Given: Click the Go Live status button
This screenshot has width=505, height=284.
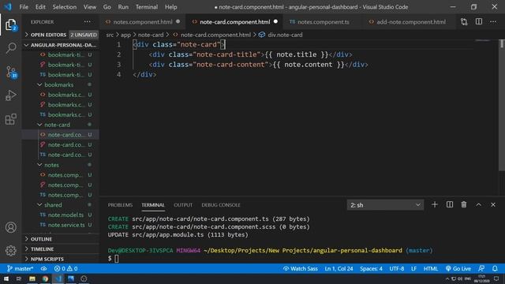Looking at the screenshot, I should pos(458,268).
